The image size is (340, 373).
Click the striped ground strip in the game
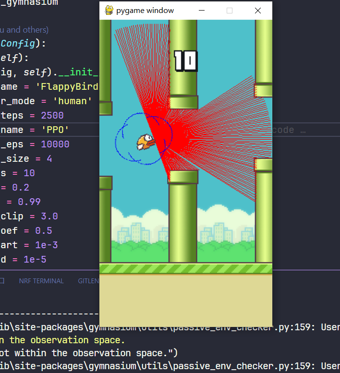point(185,268)
